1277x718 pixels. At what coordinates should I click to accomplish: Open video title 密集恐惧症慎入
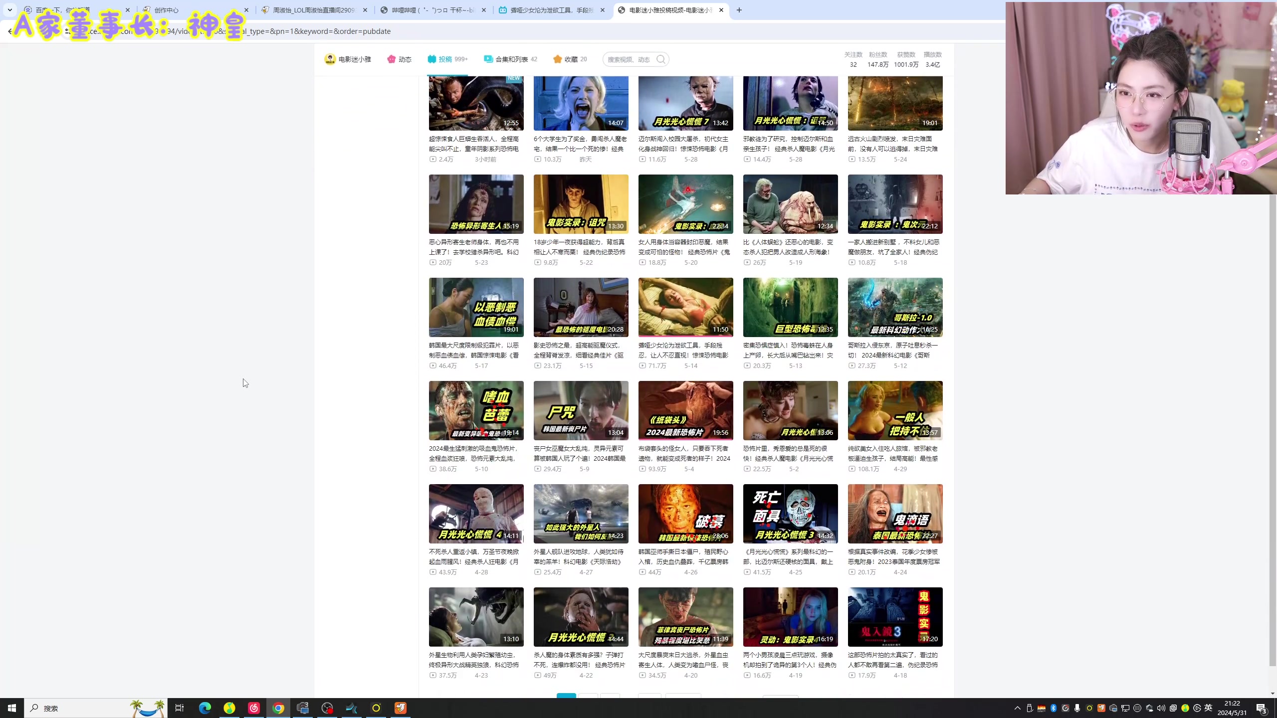788,350
